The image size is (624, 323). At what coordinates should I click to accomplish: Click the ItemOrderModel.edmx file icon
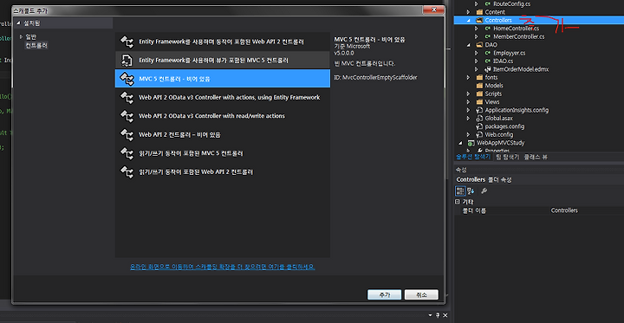(x=487, y=69)
